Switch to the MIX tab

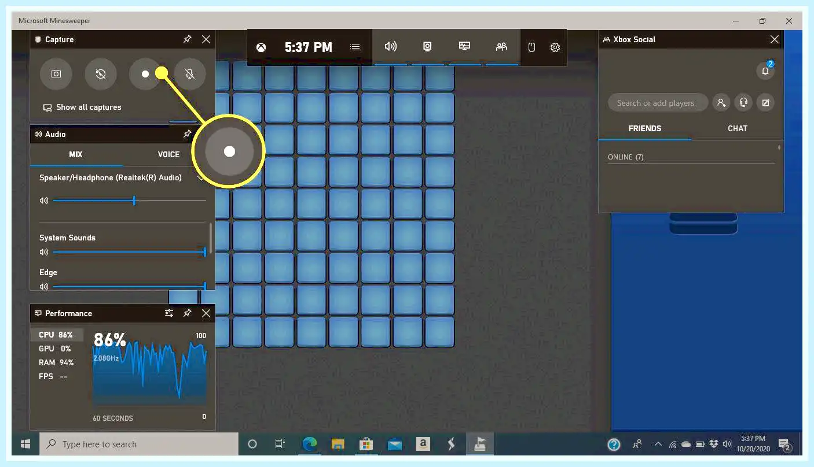click(x=76, y=154)
